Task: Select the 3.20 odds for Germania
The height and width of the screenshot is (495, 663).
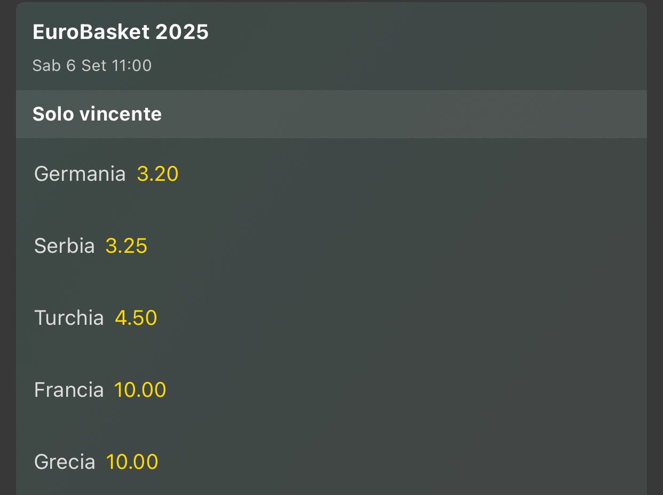Action: point(157,174)
